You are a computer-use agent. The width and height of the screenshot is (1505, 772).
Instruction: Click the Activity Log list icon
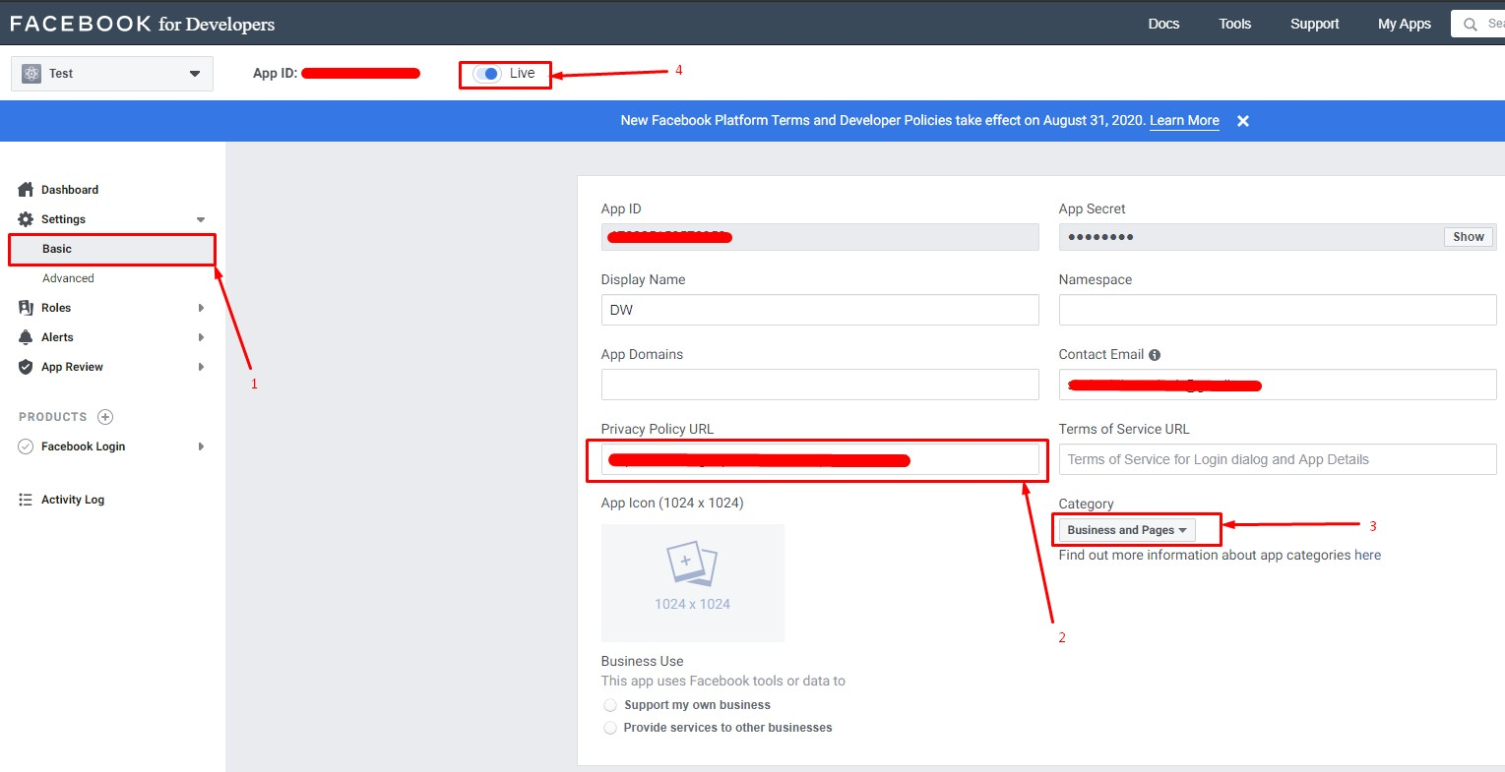(x=26, y=500)
